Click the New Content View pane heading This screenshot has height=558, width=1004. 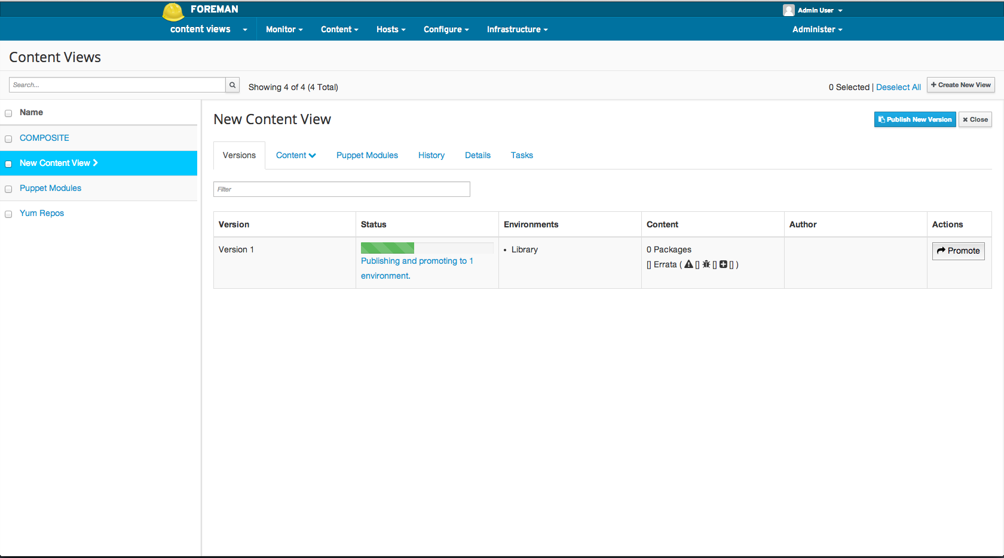(272, 119)
